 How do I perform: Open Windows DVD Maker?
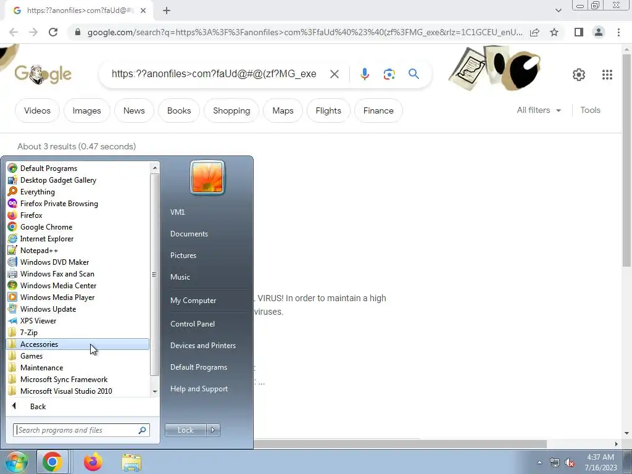point(78,262)
